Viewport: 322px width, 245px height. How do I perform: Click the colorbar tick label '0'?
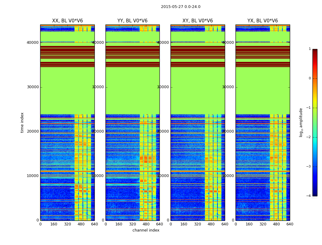309,78
